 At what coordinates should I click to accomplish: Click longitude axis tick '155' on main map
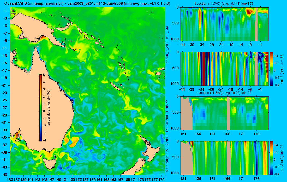pos(79,180)
